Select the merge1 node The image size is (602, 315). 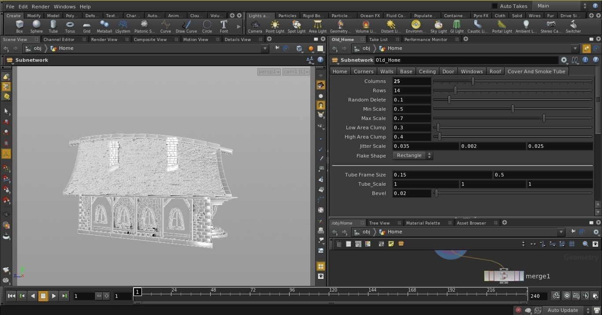[x=504, y=276]
